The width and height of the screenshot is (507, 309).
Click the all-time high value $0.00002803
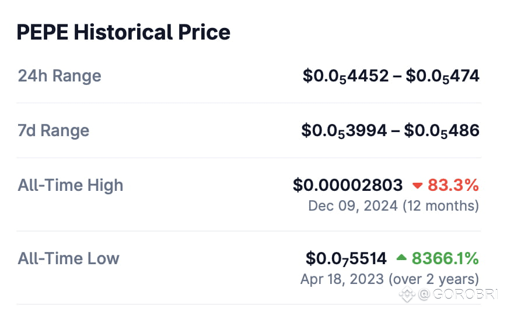(348, 186)
